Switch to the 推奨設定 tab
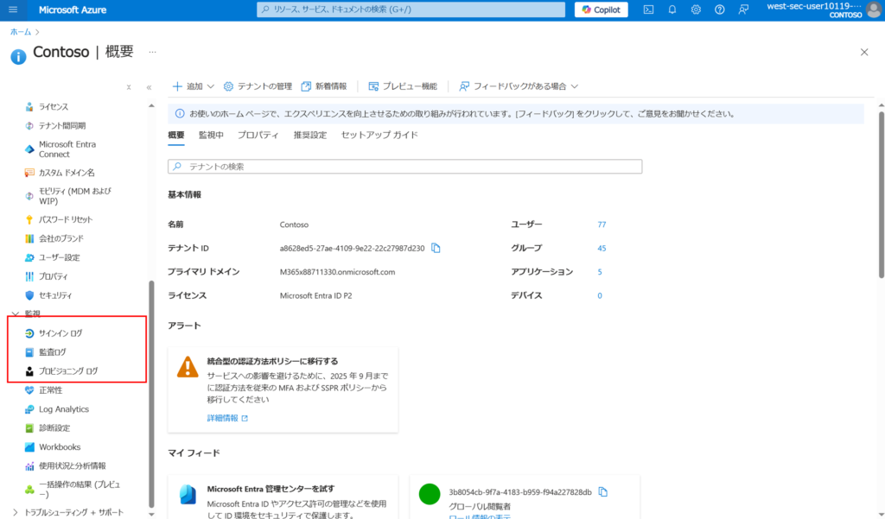Viewport: 885px width, 519px height. (x=310, y=135)
